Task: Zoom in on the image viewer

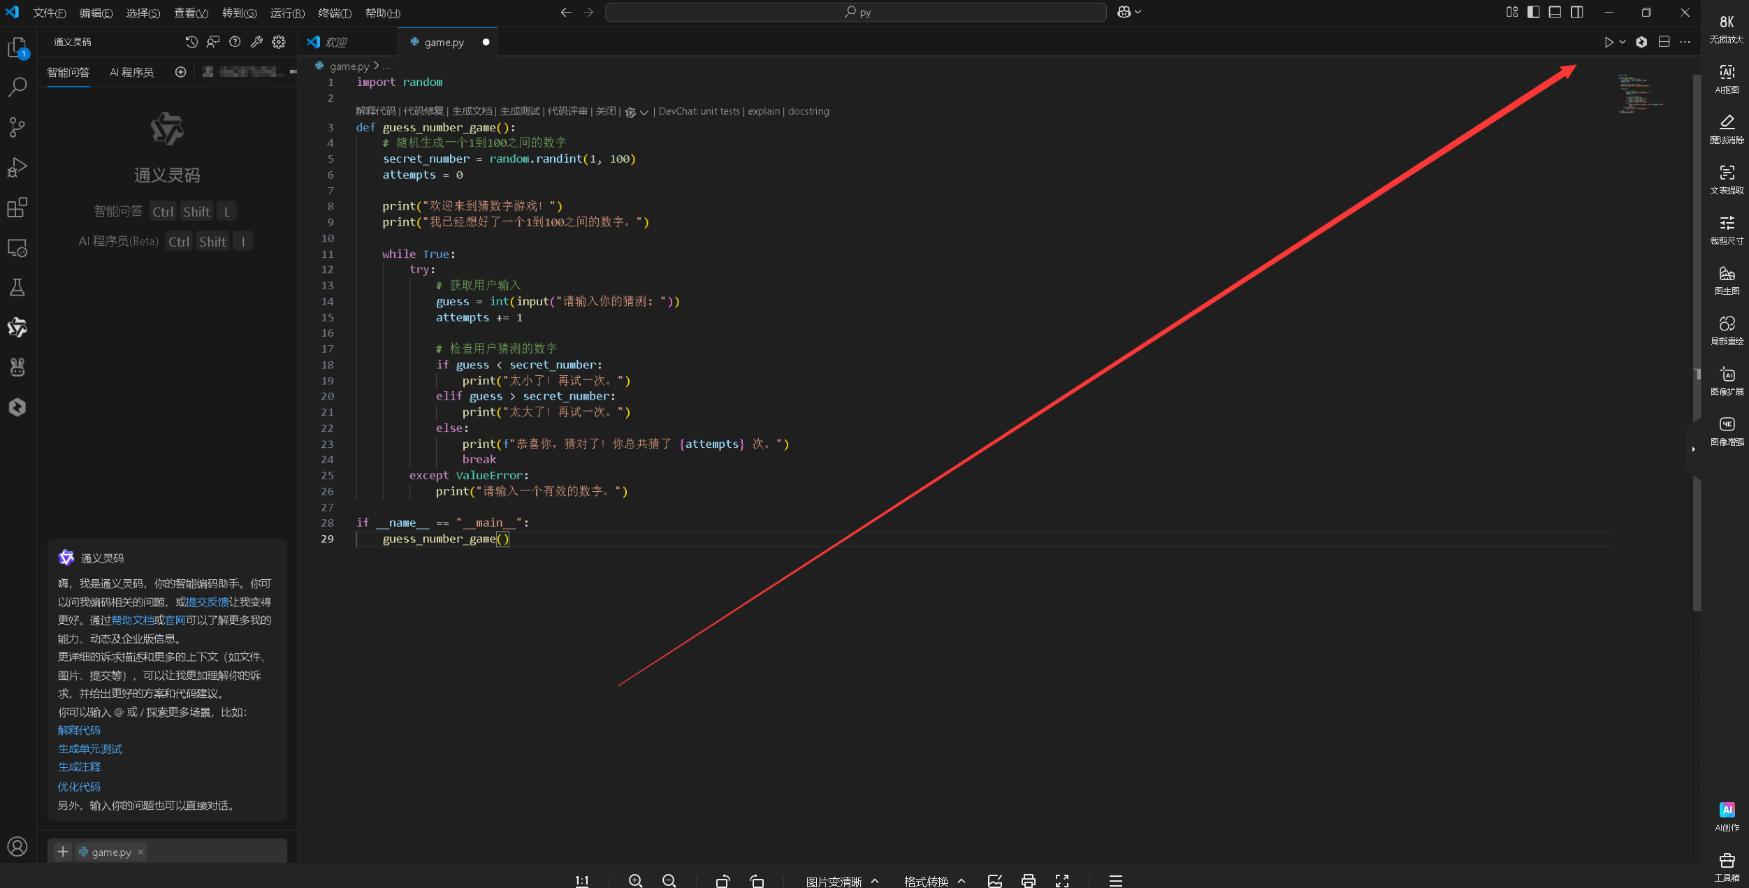Action: coord(635,880)
